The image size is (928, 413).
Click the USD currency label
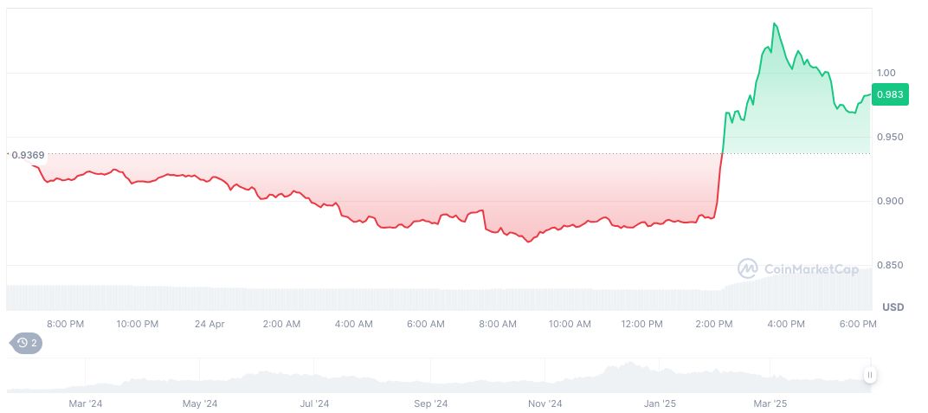pyautogui.click(x=893, y=307)
